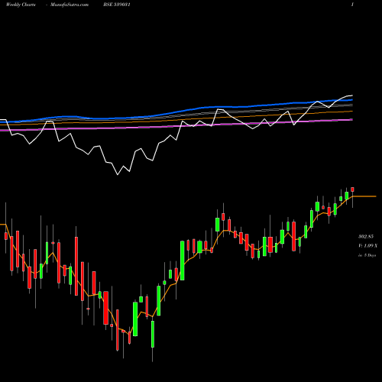Click the 'Weekly Charts' title text
This screenshot has width=382, height=382.
click(x=21, y=5)
